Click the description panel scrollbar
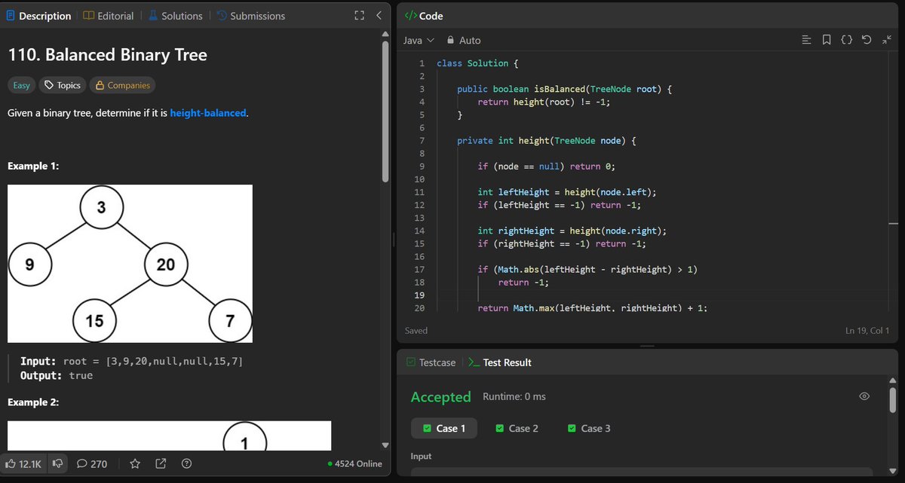Image resolution: width=905 pixels, height=483 pixels. pos(385,112)
